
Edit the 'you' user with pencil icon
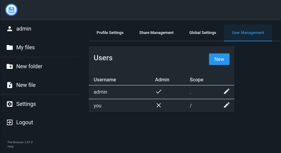point(227,105)
